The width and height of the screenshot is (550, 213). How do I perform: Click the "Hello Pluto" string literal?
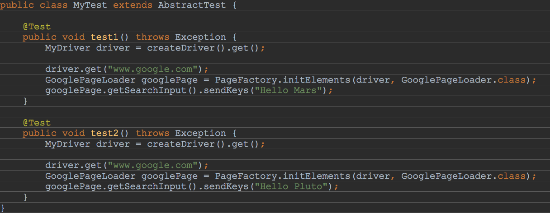tap(299, 187)
